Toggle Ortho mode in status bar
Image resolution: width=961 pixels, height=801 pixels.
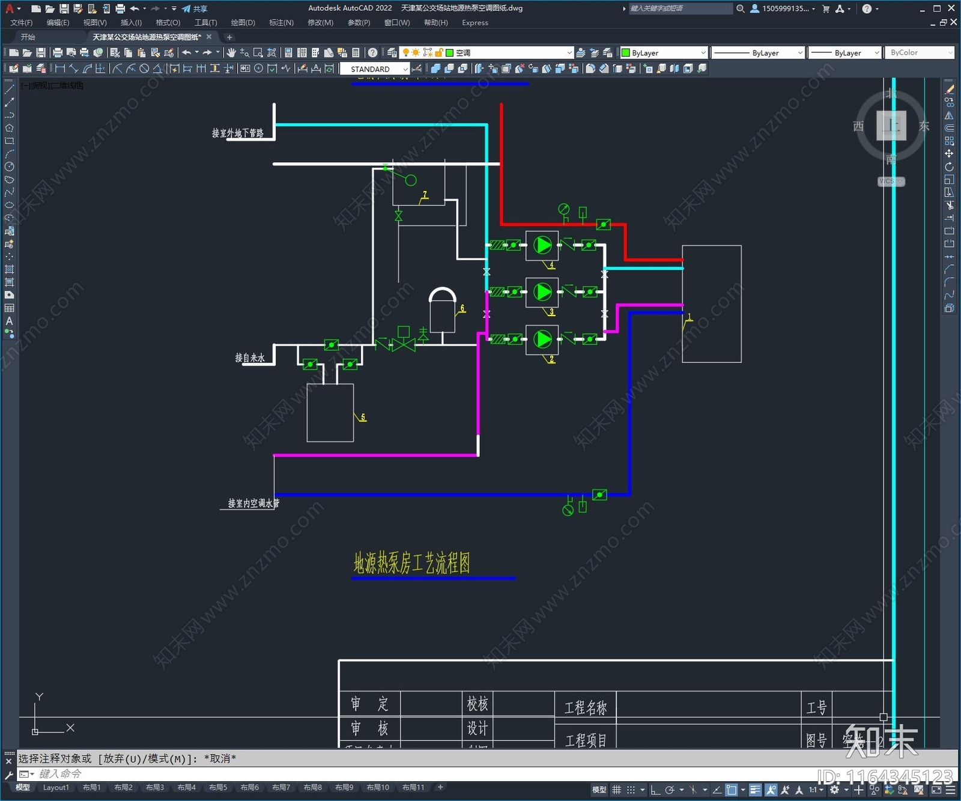point(655,790)
